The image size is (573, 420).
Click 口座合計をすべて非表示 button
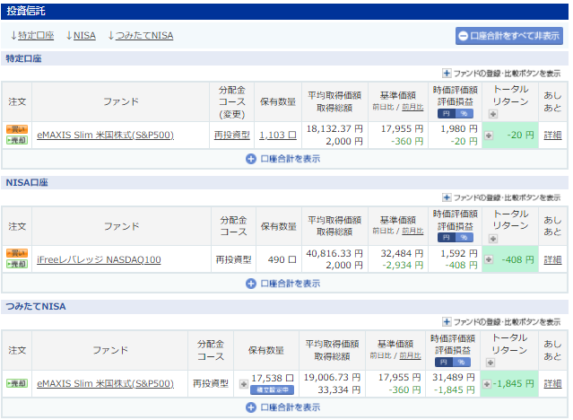pyautogui.click(x=509, y=36)
